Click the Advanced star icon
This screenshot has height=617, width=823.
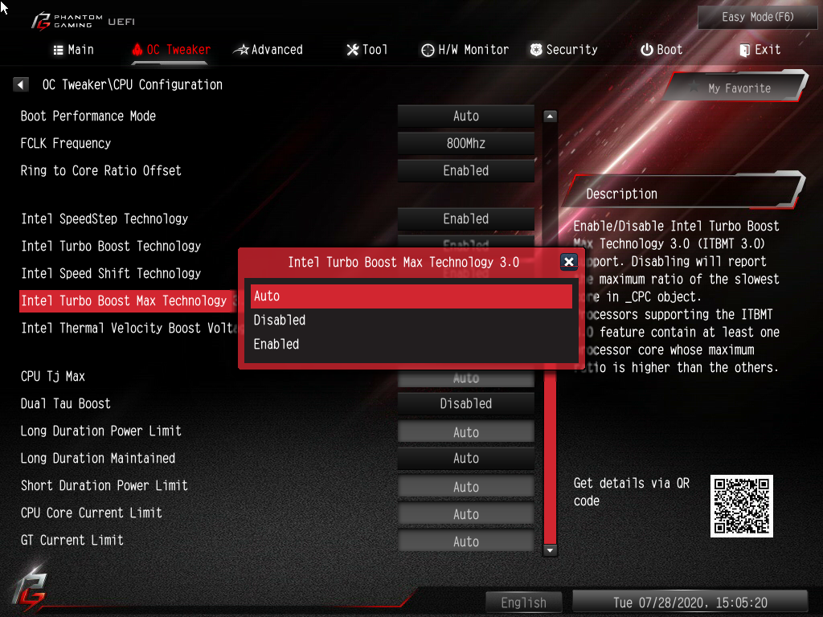tap(241, 50)
